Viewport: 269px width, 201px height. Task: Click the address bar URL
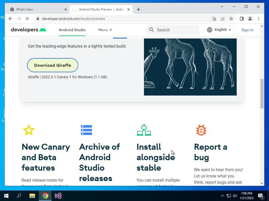point(74,19)
